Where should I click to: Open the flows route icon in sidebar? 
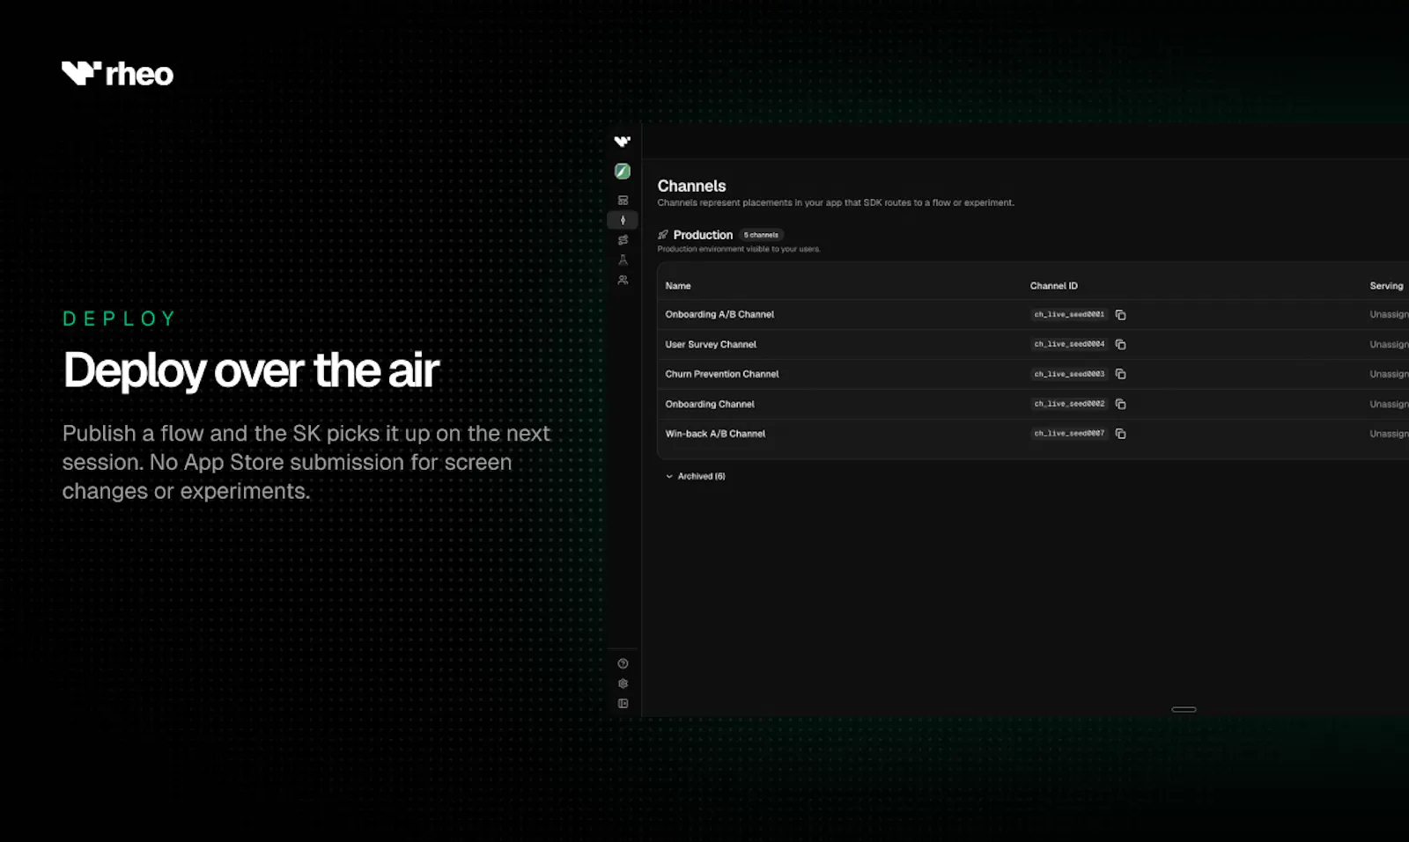pos(623,240)
